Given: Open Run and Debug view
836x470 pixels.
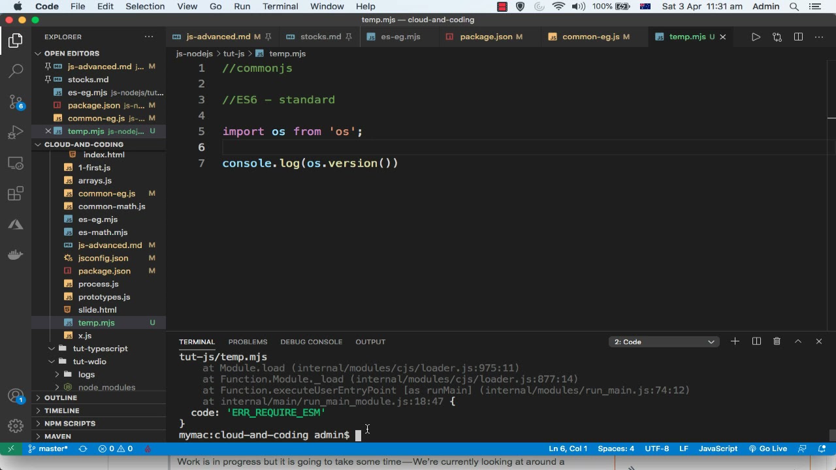Looking at the screenshot, I should pos(16,133).
